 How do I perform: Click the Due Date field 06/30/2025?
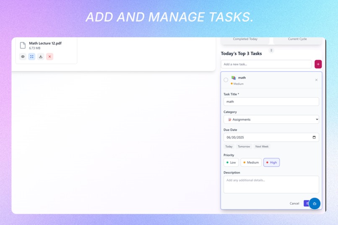click(x=271, y=137)
